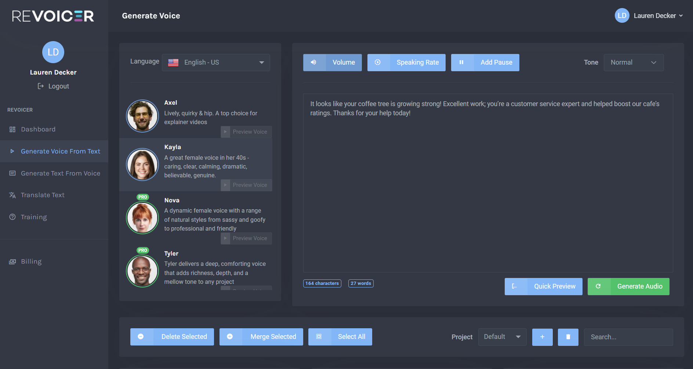
Task: Click Generate Audio button text
Action: point(640,286)
